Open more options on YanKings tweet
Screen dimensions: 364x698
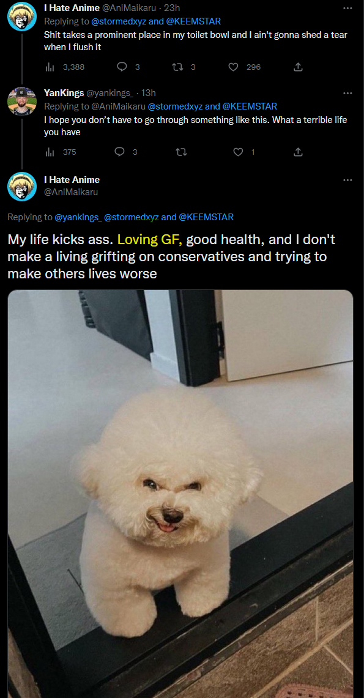click(x=347, y=93)
